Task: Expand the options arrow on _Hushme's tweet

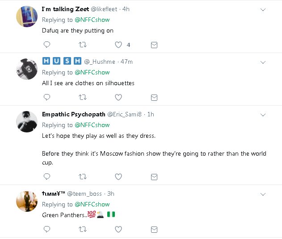Action: click(263, 62)
